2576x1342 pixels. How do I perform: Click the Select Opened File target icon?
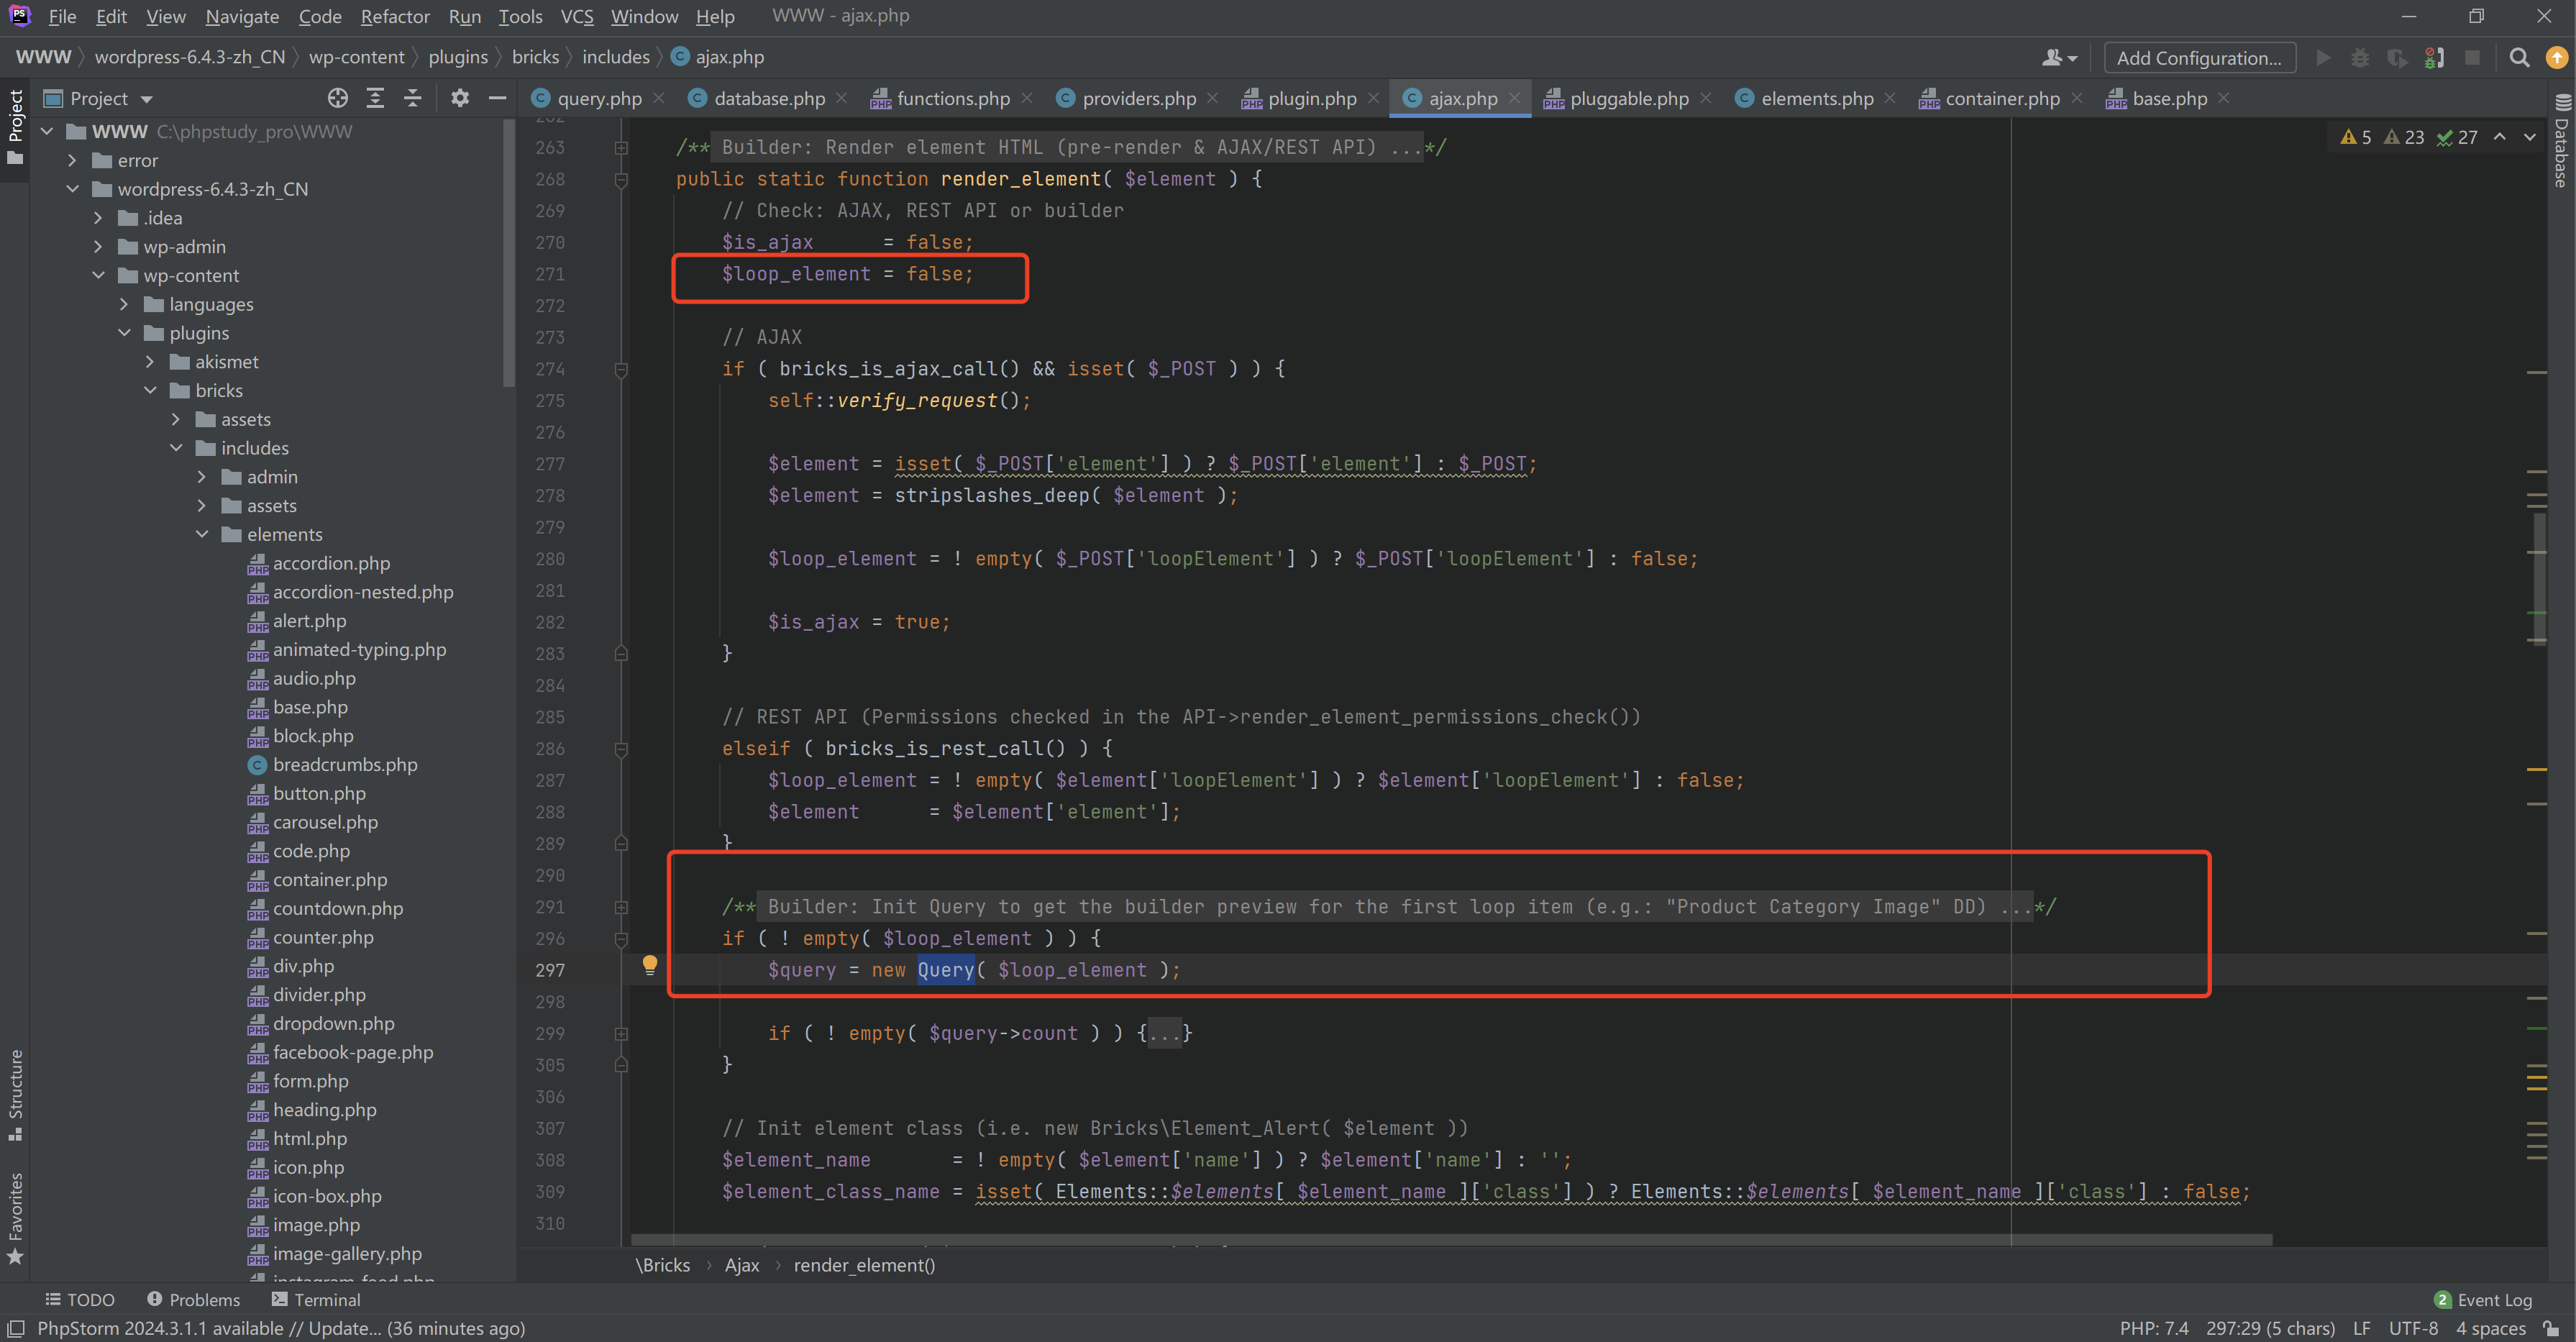pos(338,98)
